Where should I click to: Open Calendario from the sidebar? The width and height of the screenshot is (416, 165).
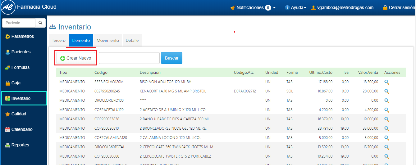21,129
